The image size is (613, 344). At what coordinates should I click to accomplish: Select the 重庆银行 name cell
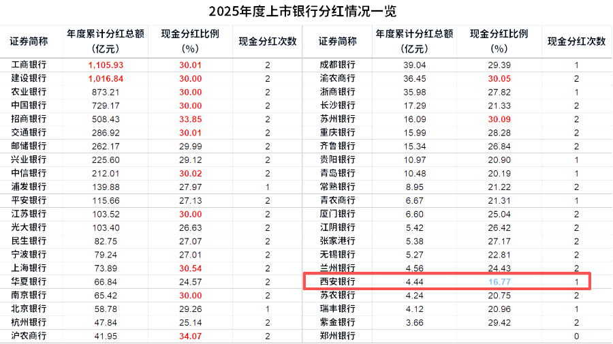point(337,133)
